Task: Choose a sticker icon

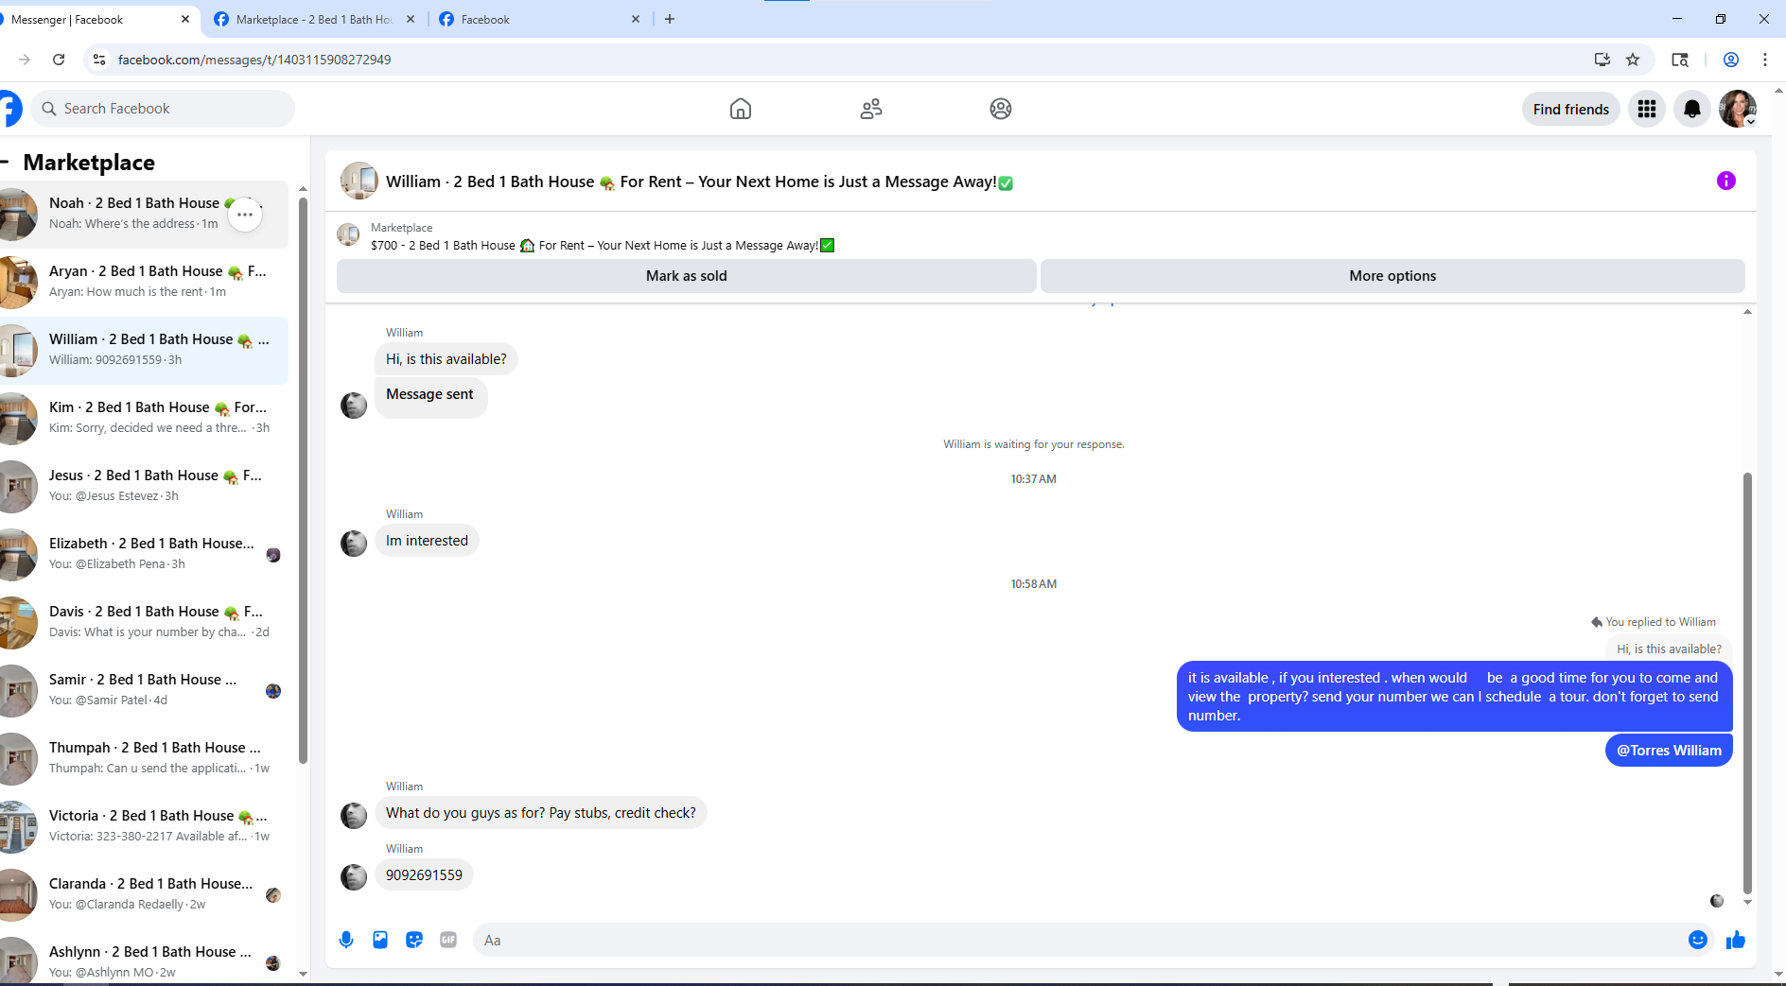Action: [414, 940]
